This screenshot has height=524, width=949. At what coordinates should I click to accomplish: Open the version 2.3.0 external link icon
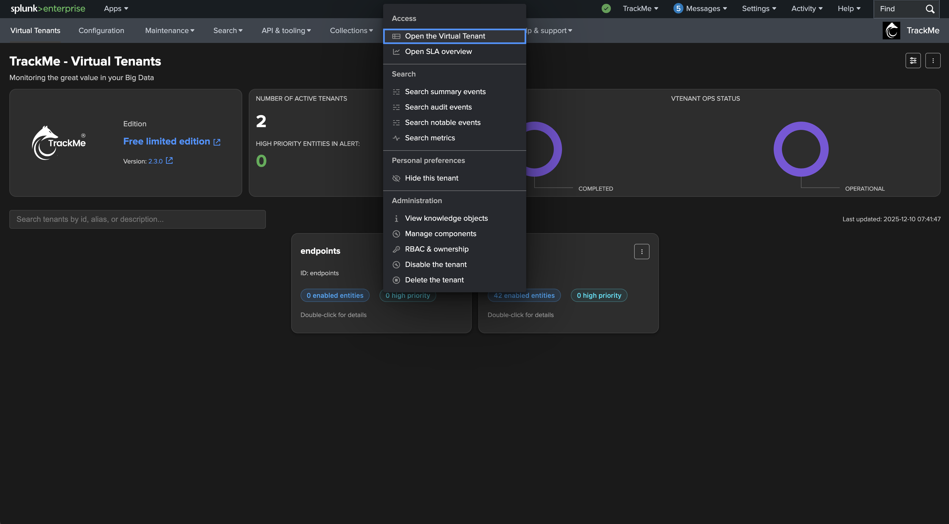(169, 161)
